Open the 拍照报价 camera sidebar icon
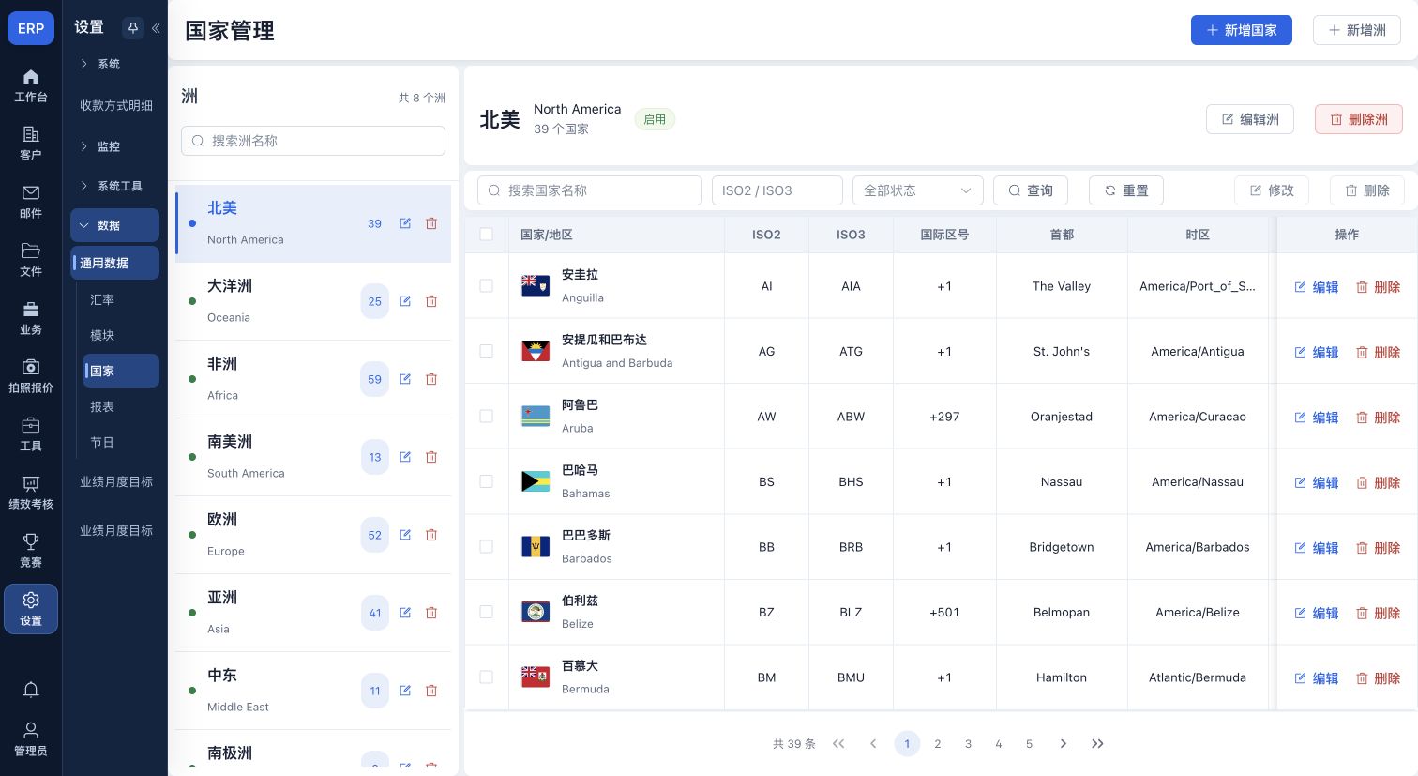This screenshot has width=1418, height=776. pyautogui.click(x=31, y=375)
